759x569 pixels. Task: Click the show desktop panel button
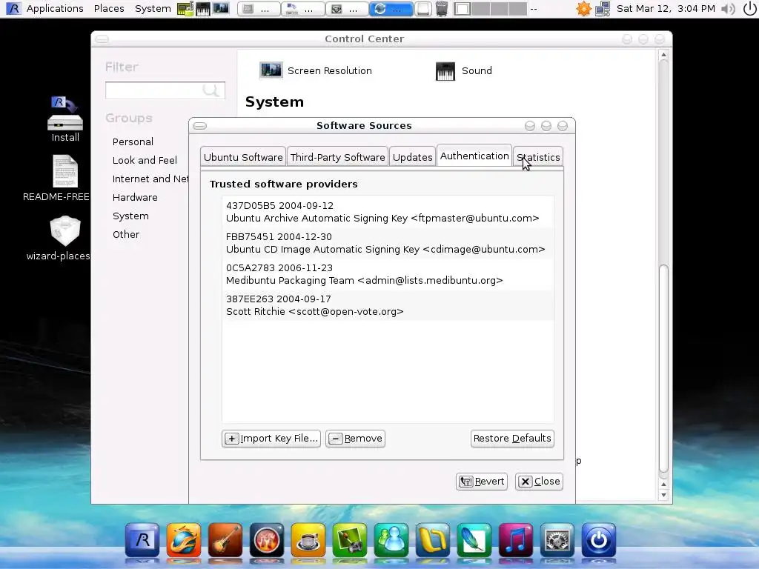tap(423, 9)
